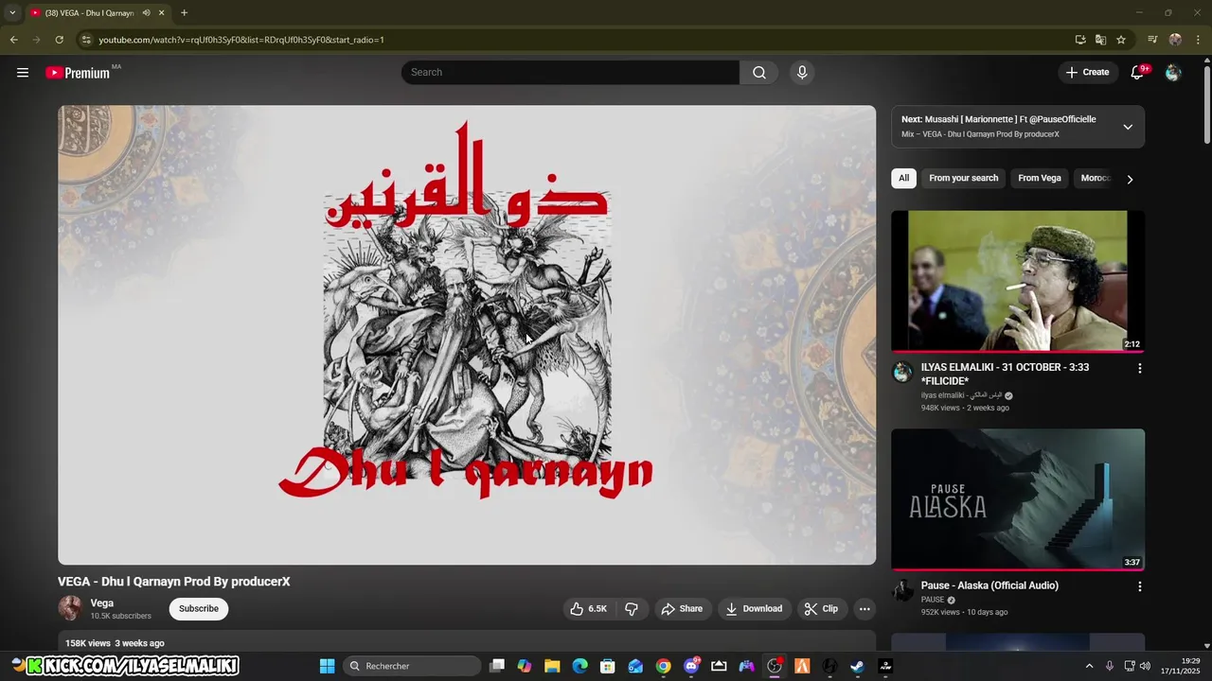Open system volume tray icon
This screenshot has width=1212, height=681.
(x=1146, y=666)
